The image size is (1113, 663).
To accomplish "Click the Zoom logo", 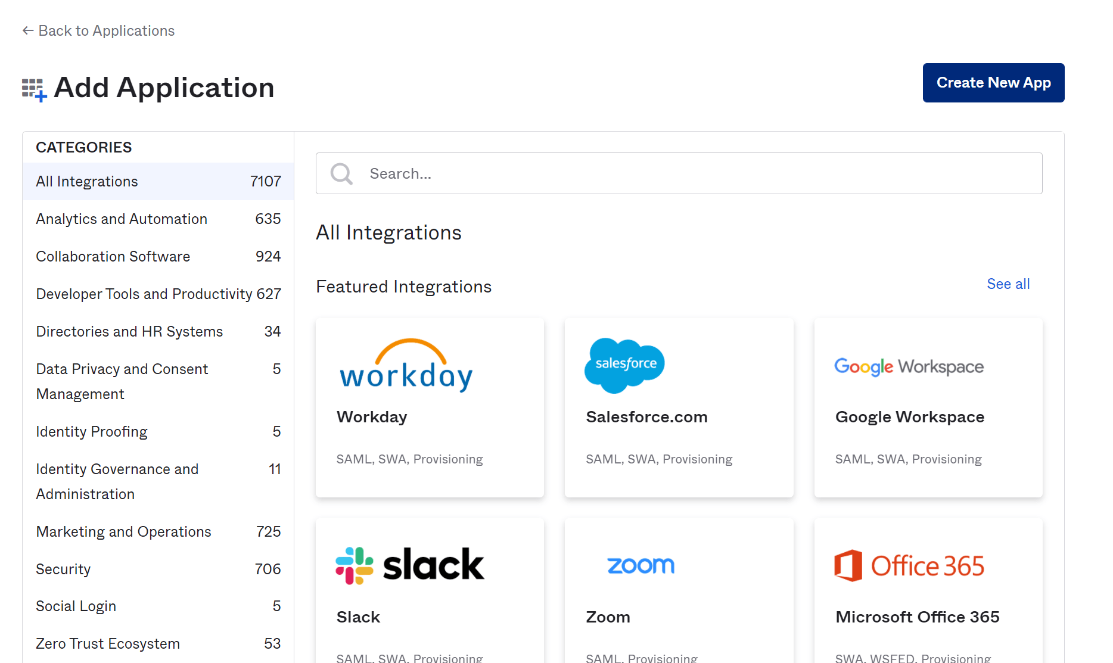I will [x=640, y=565].
